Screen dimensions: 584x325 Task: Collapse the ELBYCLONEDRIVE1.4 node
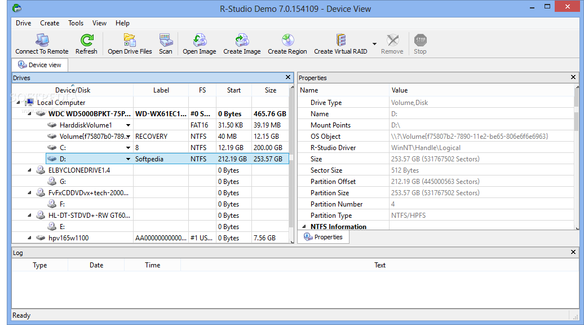coord(29,170)
